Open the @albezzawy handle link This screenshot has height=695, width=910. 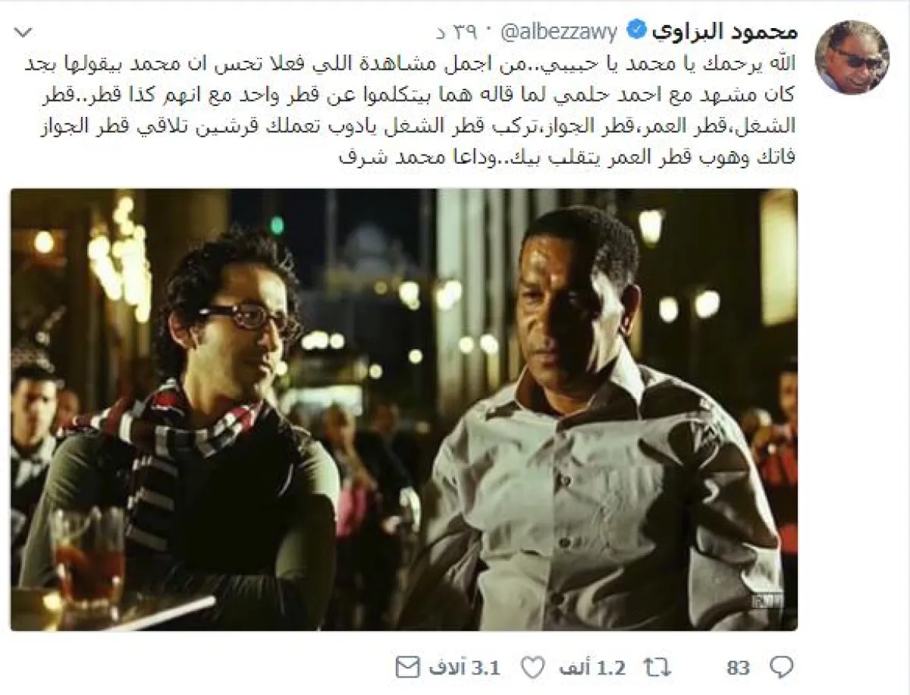pyautogui.click(x=558, y=33)
